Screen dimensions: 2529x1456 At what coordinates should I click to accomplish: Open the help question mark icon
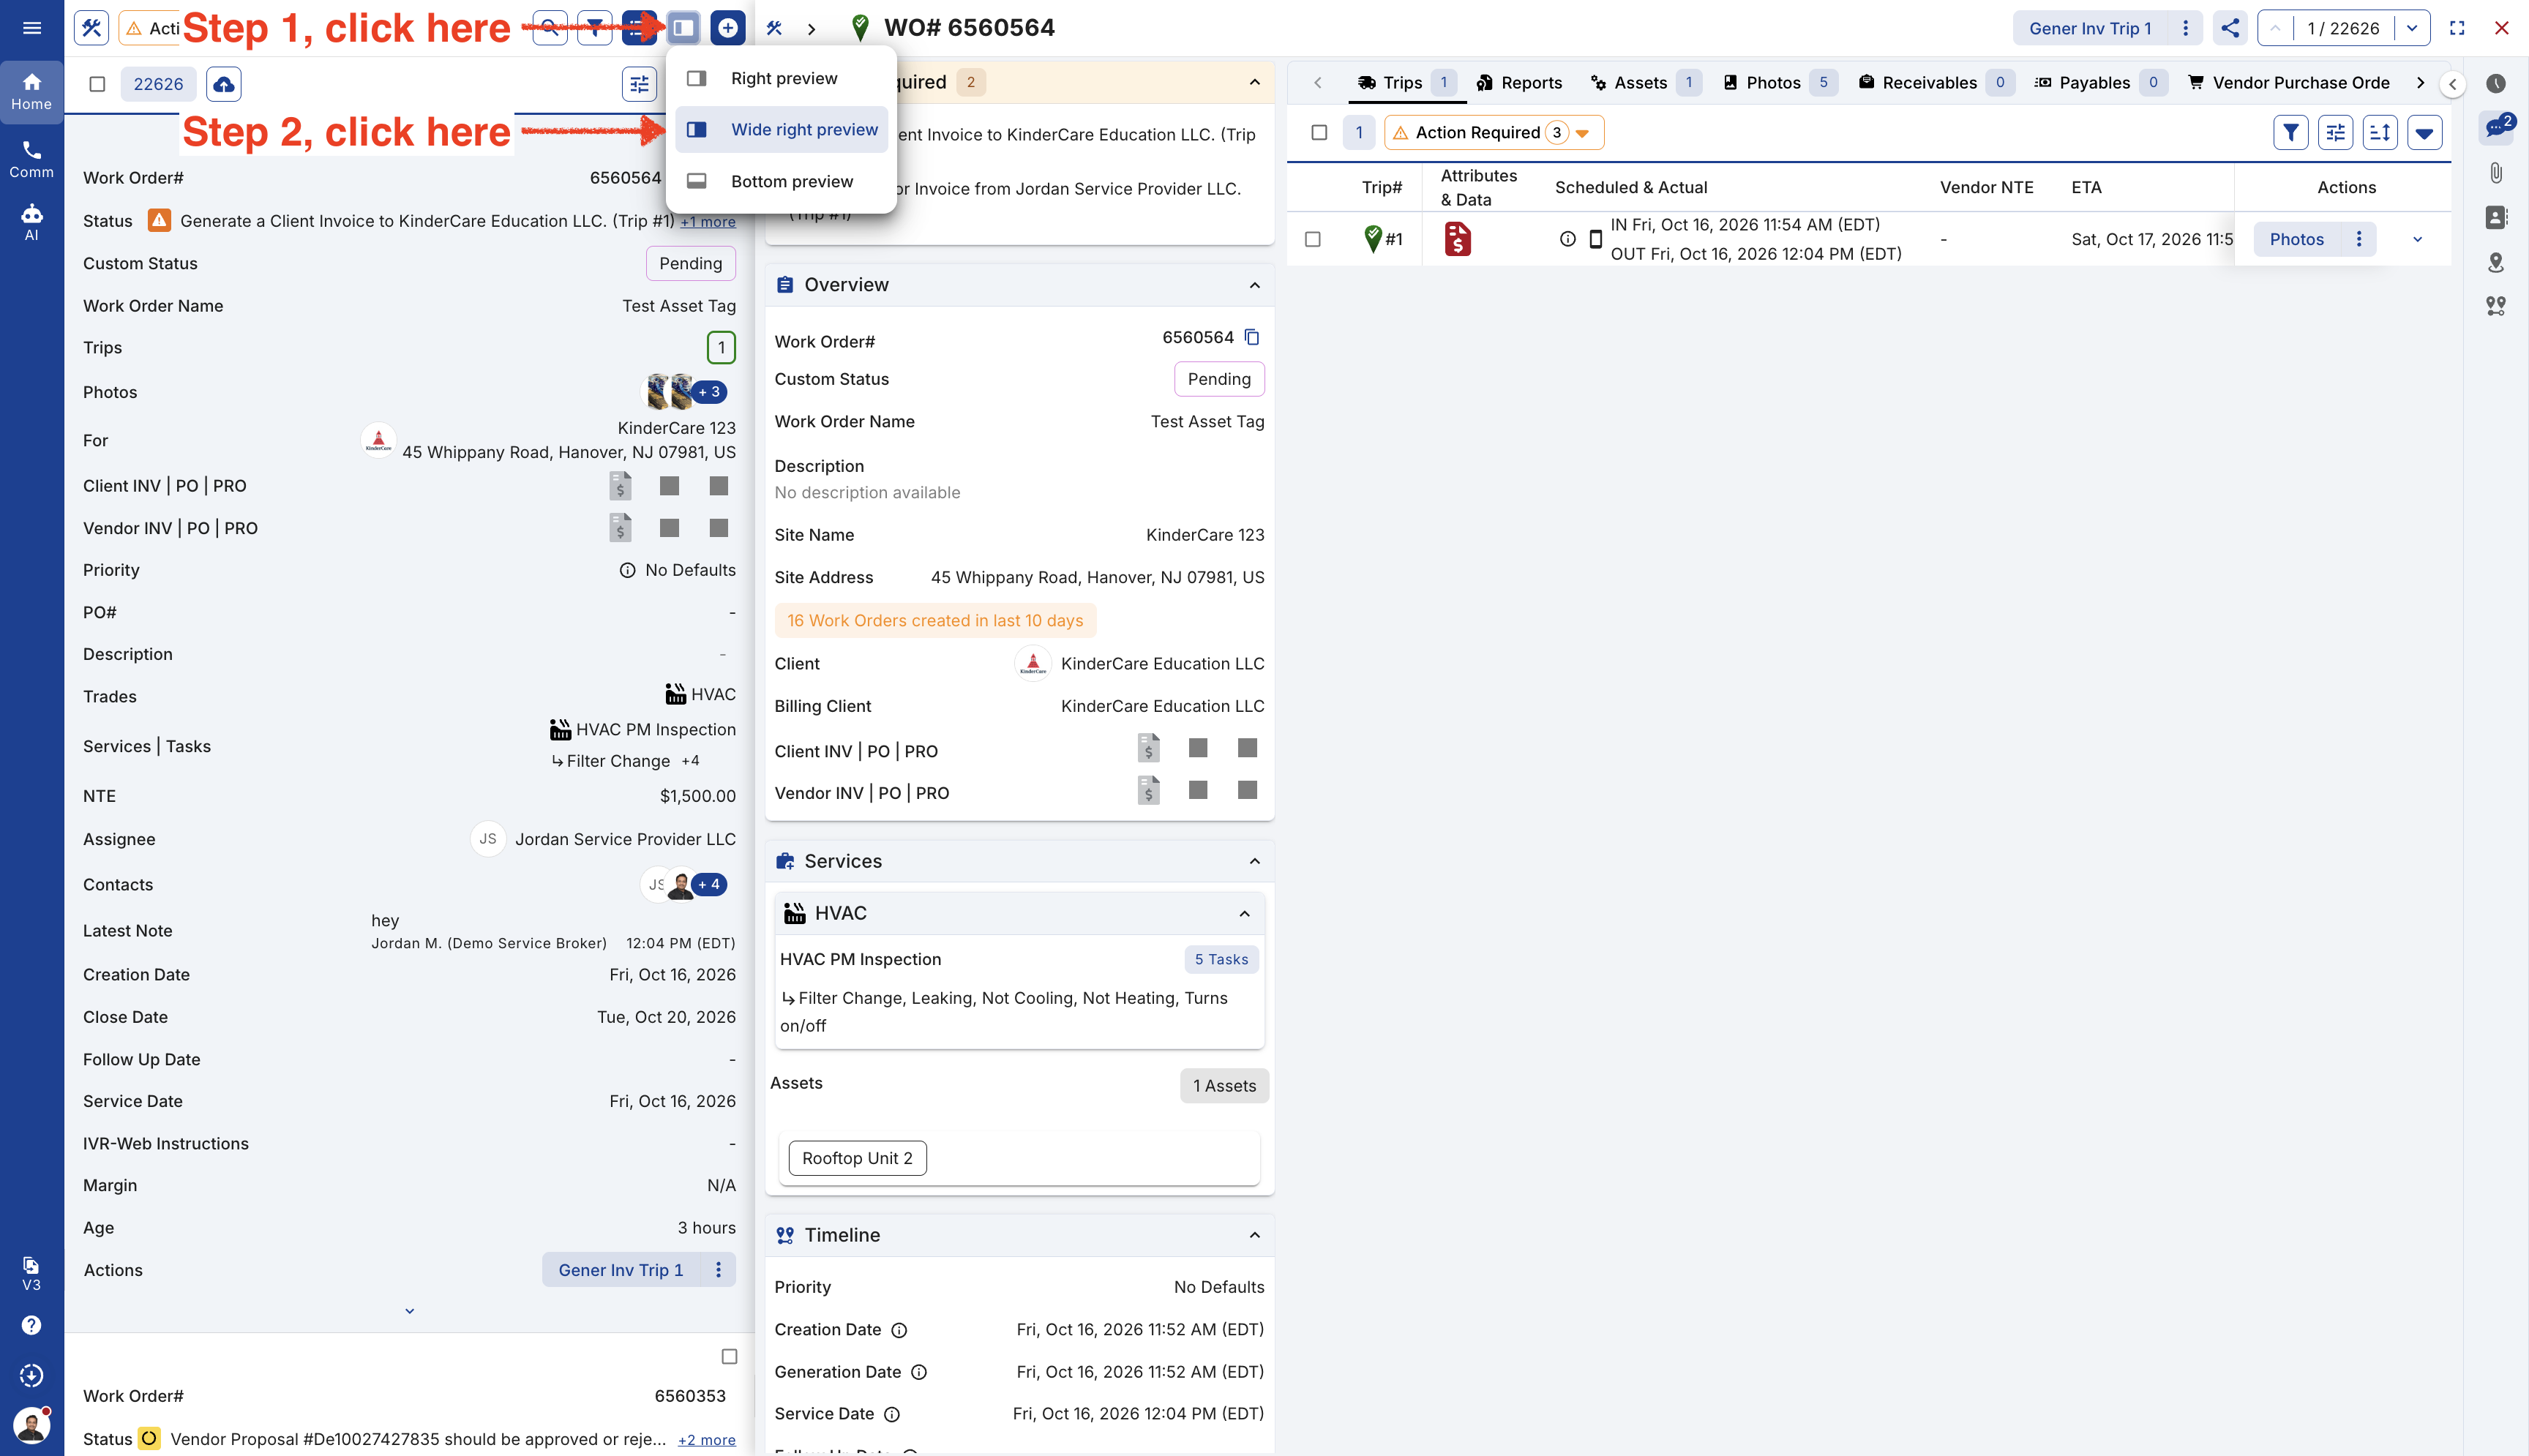(x=32, y=1325)
